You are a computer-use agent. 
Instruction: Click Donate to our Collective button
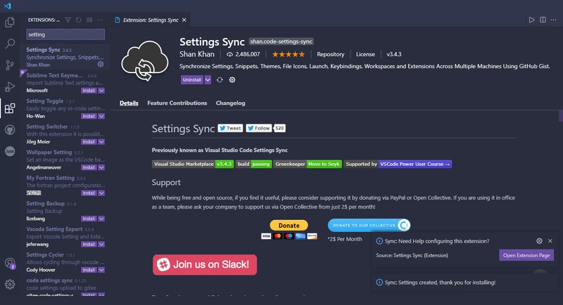pyautogui.click(x=369, y=225)
